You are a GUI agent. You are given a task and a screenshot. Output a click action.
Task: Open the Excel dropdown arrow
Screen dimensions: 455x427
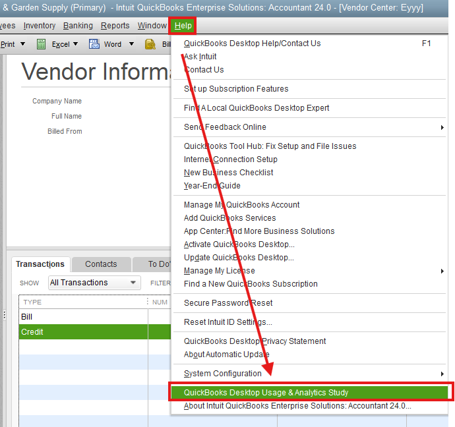(75, 44)
